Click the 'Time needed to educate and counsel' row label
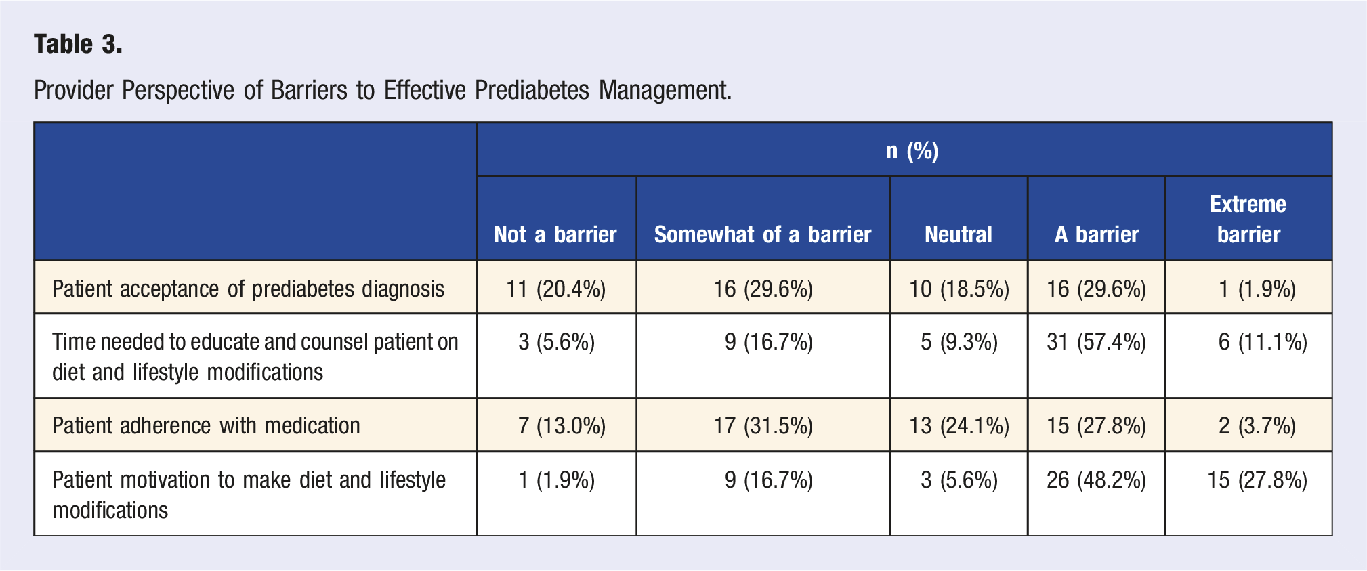 255,356
